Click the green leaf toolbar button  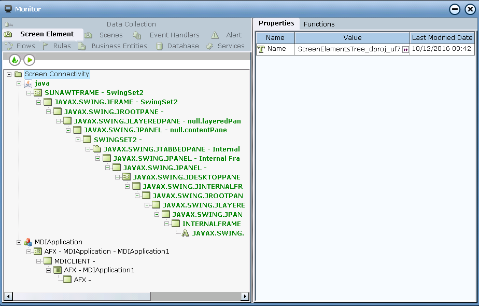point(15,60)
